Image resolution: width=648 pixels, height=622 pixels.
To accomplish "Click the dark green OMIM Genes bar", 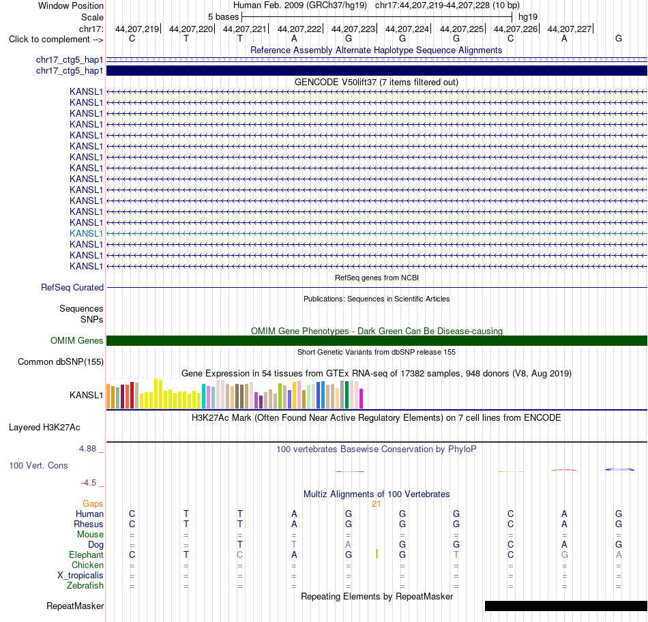I will pyautogui.click(x=377, y=340).
